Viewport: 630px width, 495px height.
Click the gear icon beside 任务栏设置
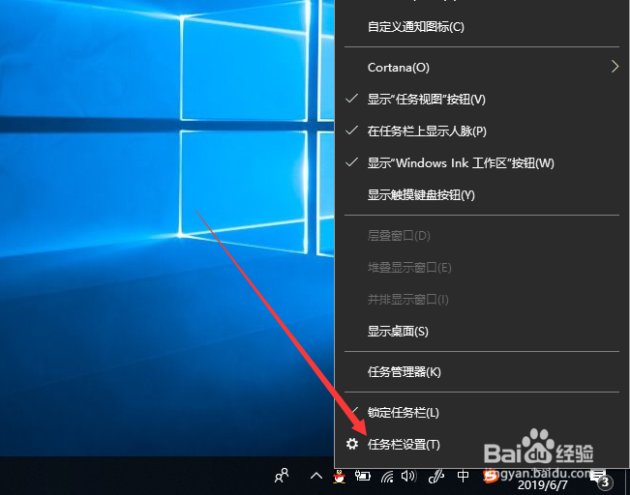352,444
